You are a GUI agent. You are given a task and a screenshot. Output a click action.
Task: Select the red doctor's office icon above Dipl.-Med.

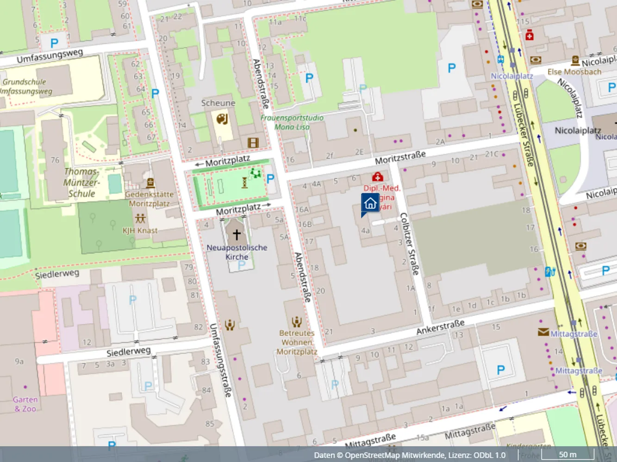click(x=378, y=177)
